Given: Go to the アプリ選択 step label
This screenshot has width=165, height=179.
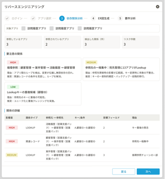Looking at the screenshot, I should point(45,18).
